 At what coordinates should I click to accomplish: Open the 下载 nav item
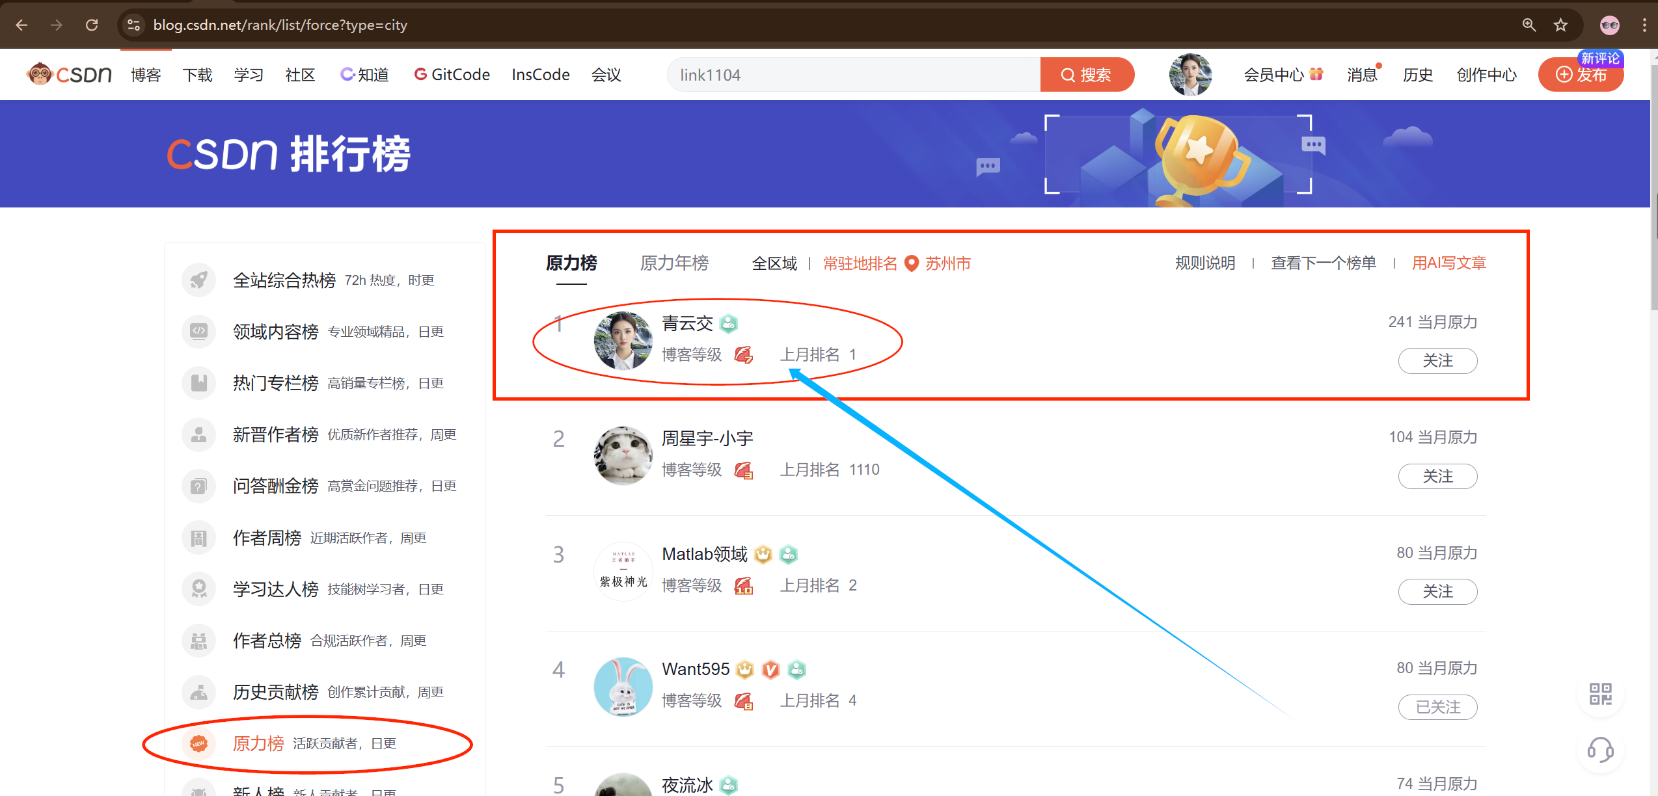pyautogui.click(x=197, y=75)
